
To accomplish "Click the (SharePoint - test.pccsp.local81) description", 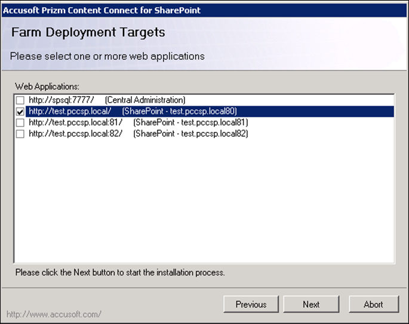I will (190, 123).
